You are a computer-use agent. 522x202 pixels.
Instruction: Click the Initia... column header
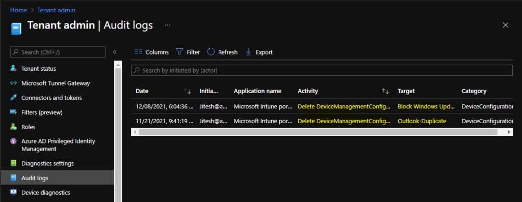pos(208,91)
